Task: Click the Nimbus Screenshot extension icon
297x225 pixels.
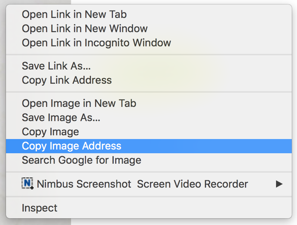Action: click(28, 184)
